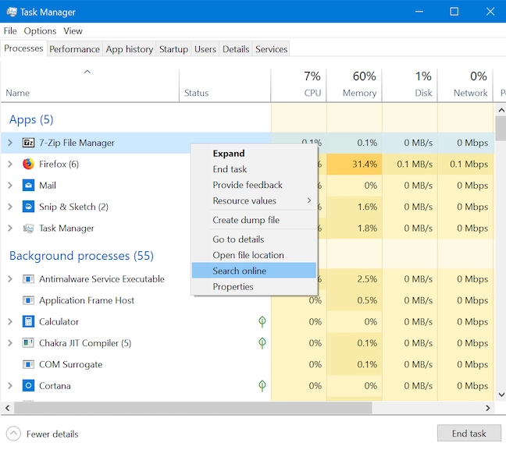Click the horizontal scrollbar right arrow
This screenshot has height=450, width=506.
point(487,408)
